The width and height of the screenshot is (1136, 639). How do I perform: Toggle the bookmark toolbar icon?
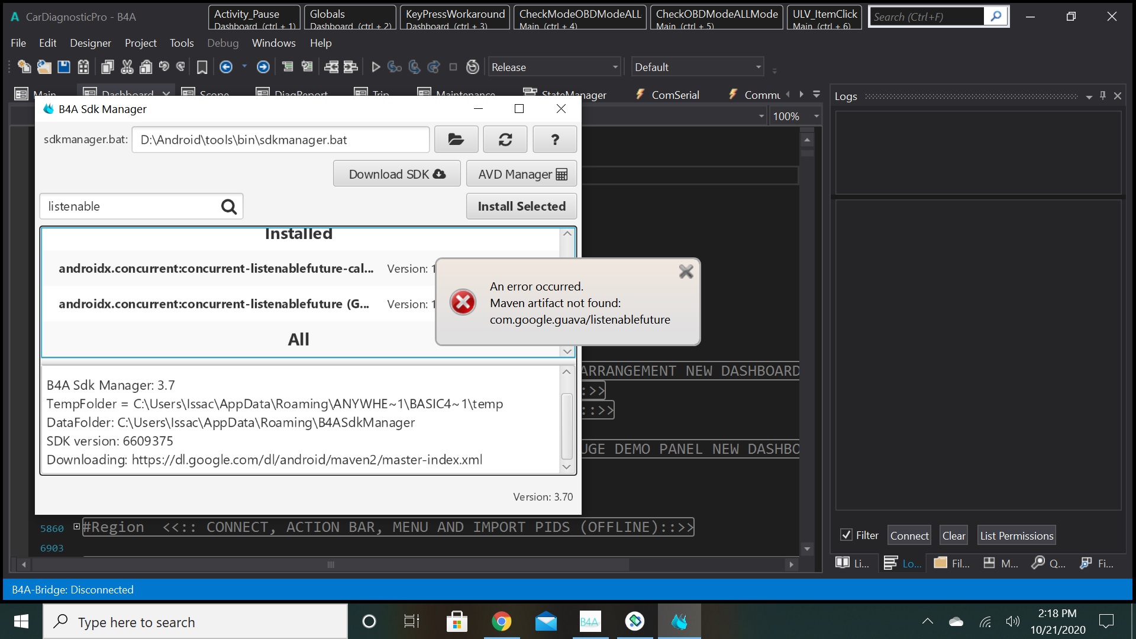202,67
